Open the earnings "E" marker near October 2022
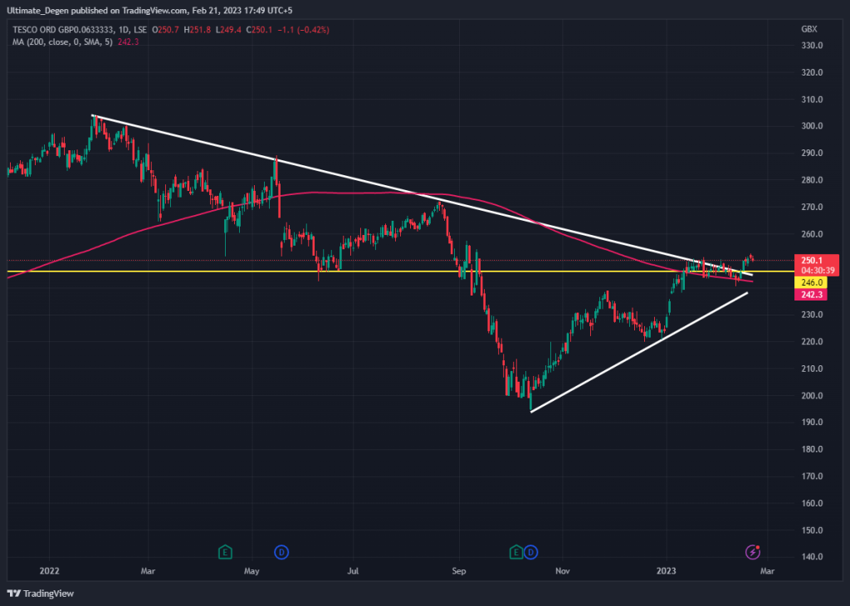This screenshot has width=850, height=606. (x=516, y=551)
